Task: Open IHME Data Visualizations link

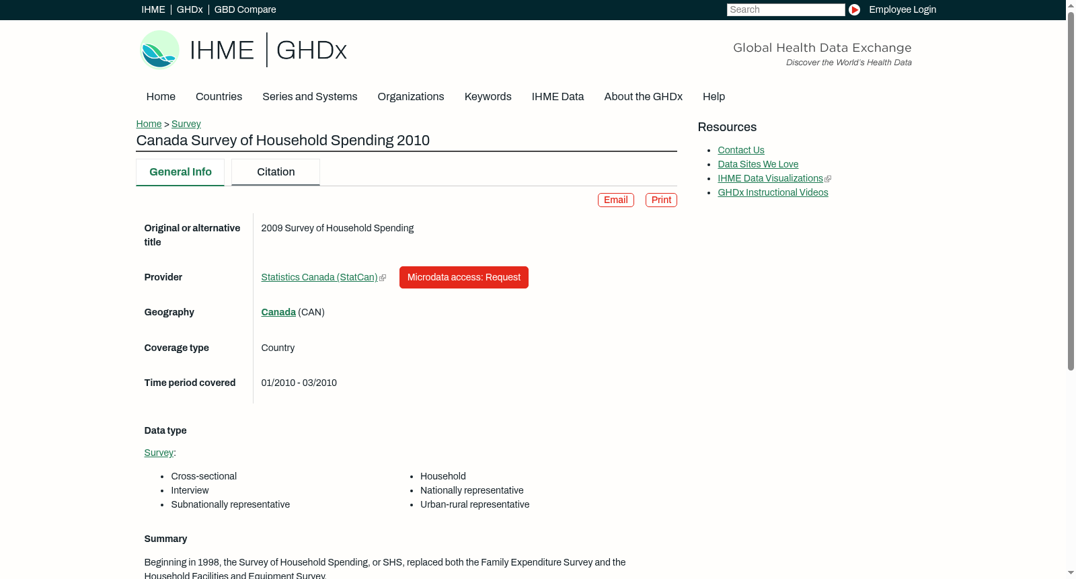Action: (770, 179)
